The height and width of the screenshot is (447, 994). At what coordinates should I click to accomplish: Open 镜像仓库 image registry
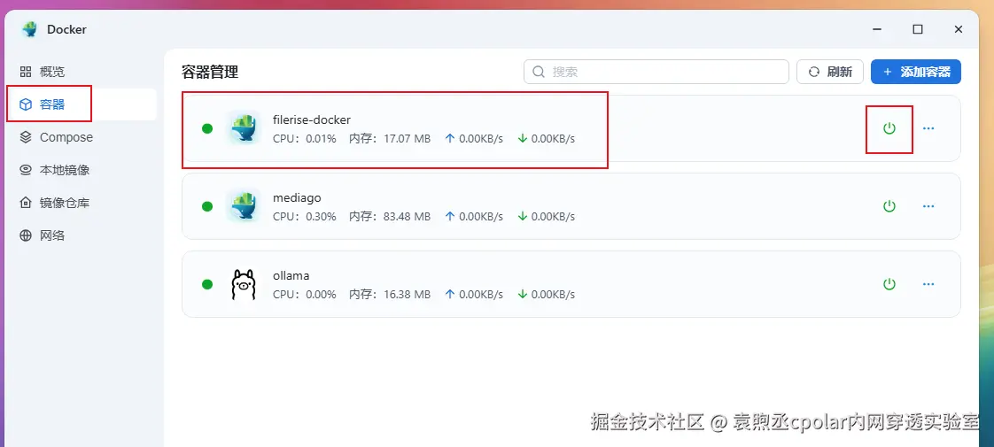pos(82,204)
